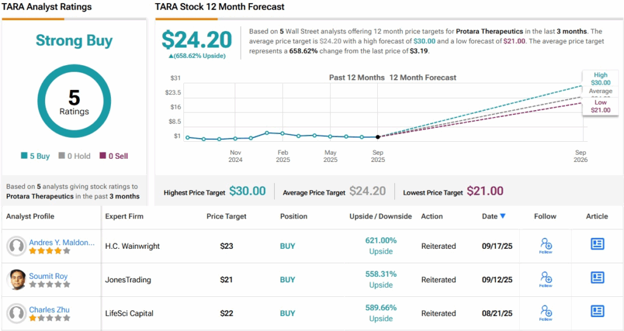Click the 5 Buy legend swatch
The width and height of the screenshot is (624, 331).
click(x=24, y=156)
